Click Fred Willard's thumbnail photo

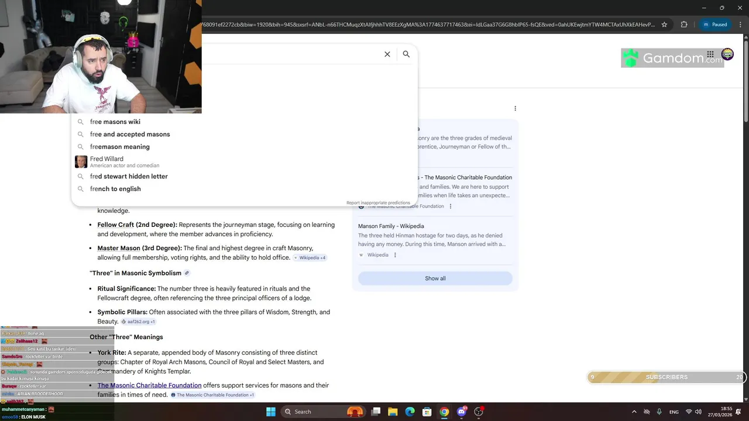pyautogui.click(x=81, y=161)
